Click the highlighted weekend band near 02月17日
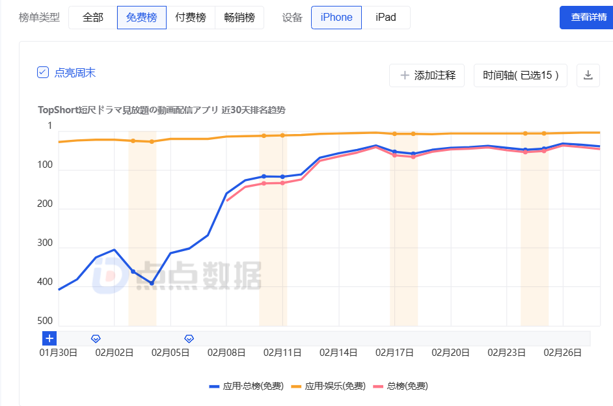Viewport: 613px width, 406px height. pyautogui.click(x=403, y=228)
